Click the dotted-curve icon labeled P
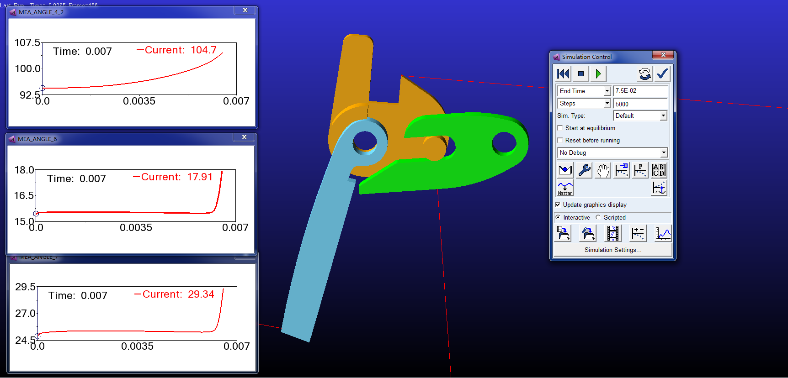Viewport: 788px width, 378px height. coord(640,170)
